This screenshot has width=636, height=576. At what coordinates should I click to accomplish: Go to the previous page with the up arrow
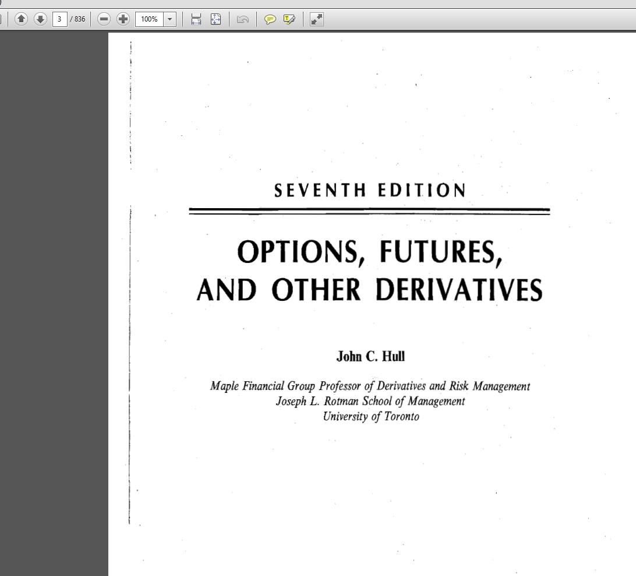(21, 19)
